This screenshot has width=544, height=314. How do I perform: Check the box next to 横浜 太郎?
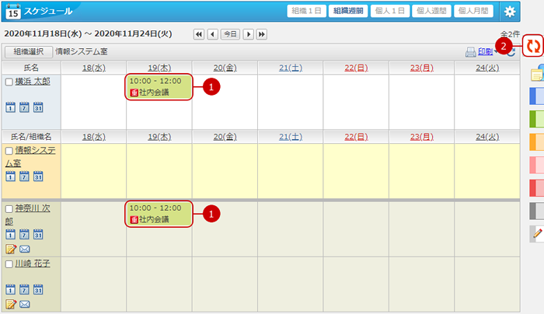(x=9, y=82)
